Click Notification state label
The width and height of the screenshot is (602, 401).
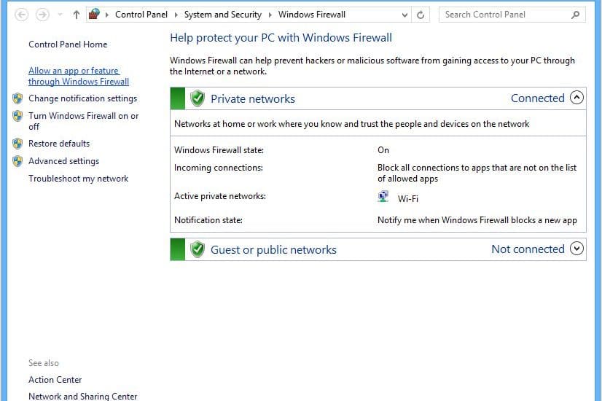tap(208, 220)
